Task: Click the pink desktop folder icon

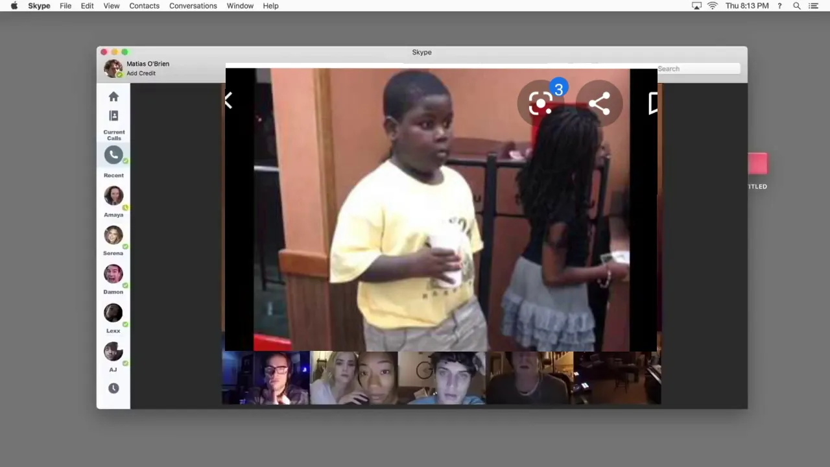Action: (757, 164)
